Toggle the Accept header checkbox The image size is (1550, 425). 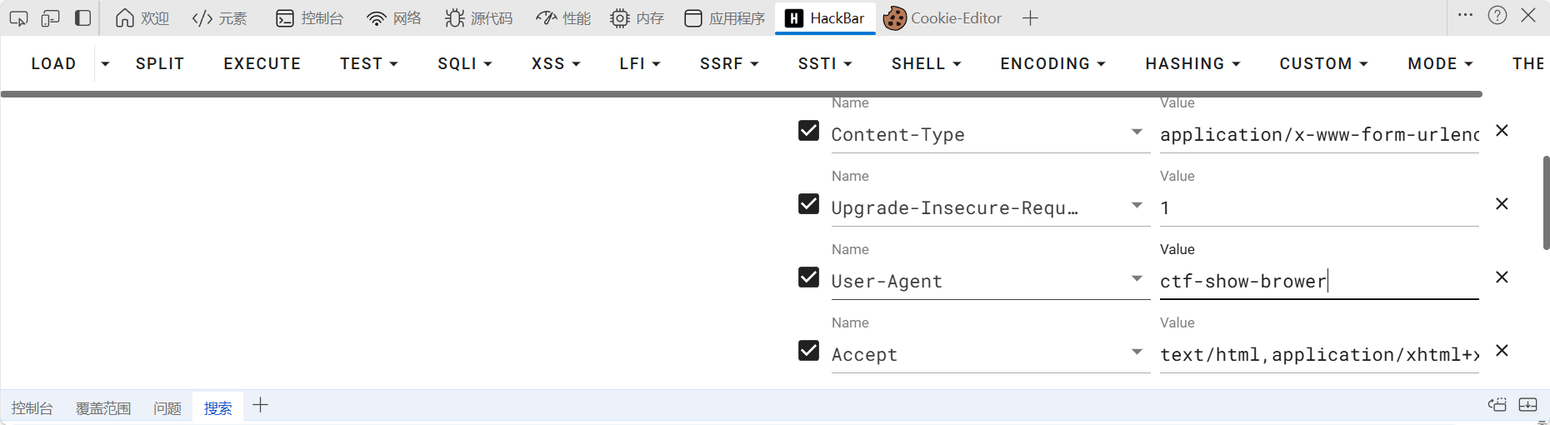[808, 351]
